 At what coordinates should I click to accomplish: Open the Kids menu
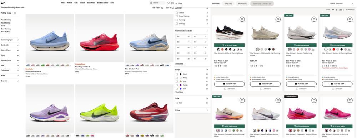[x=76, y=3]
